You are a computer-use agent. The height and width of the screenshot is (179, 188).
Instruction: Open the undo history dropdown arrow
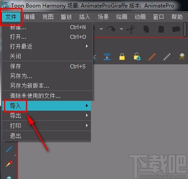(101, 29)
